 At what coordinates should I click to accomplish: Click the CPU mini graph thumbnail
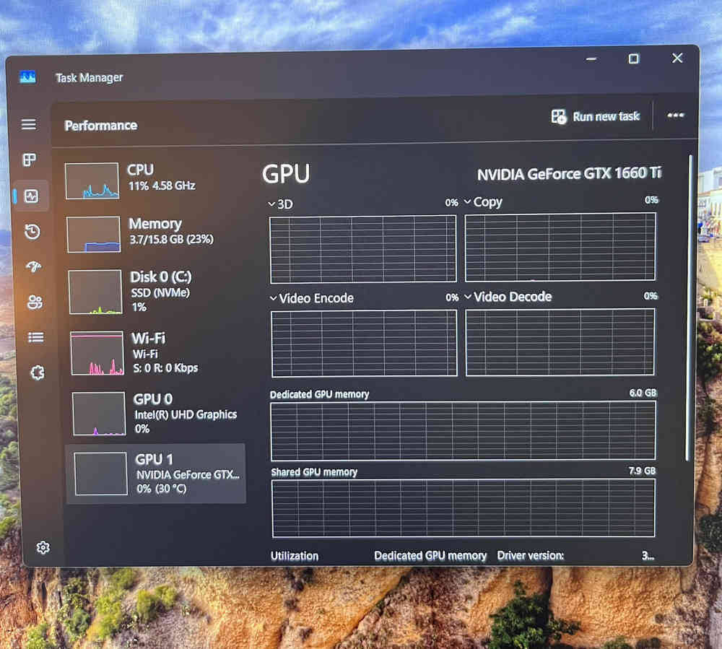point(92,181)
